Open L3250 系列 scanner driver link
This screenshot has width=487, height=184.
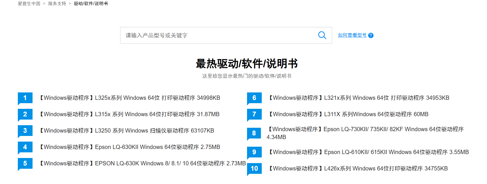126,131
